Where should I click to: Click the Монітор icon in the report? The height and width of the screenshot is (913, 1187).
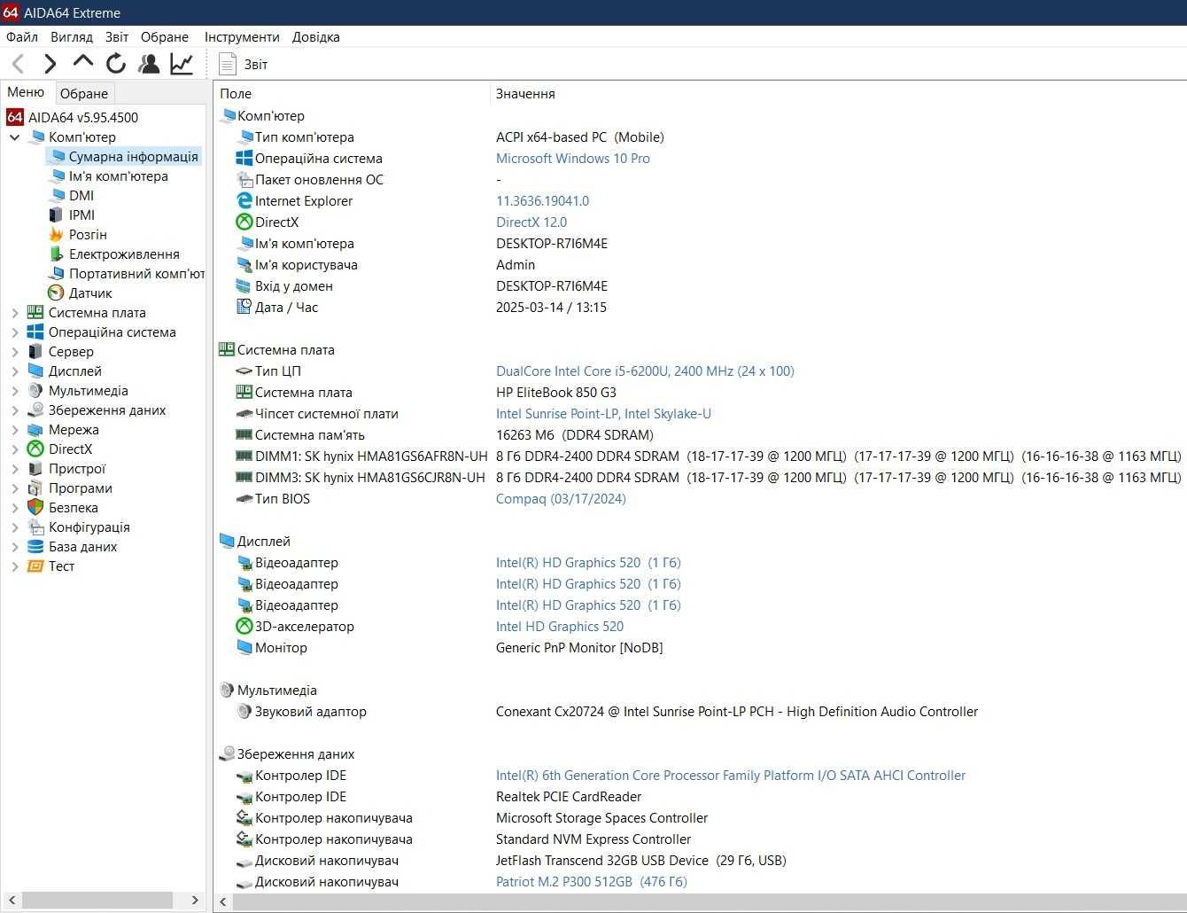tap(244, 648)
